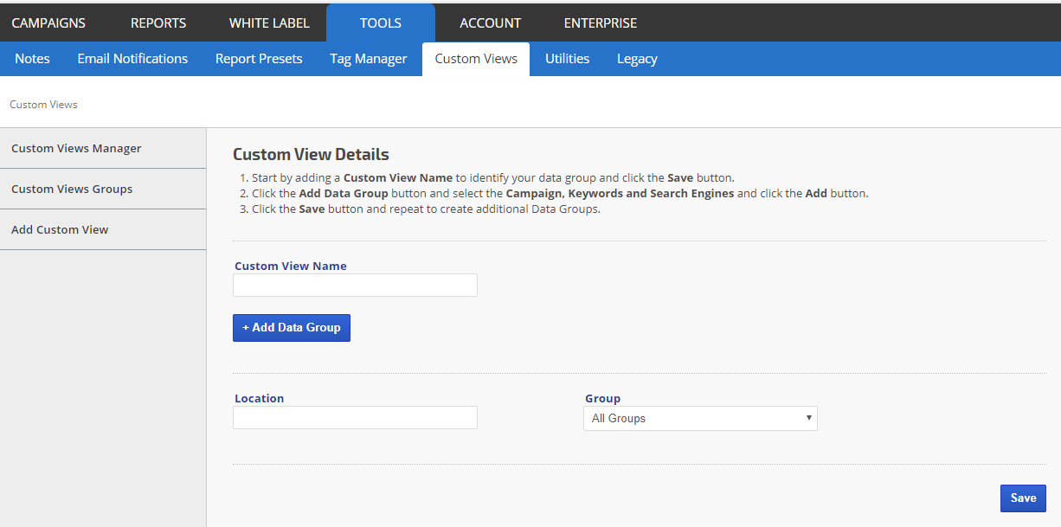This screenshot has height=527, width=1061.
Task: Select Custom Views Groups in the sidebar
Action: (x=72, y=189)
